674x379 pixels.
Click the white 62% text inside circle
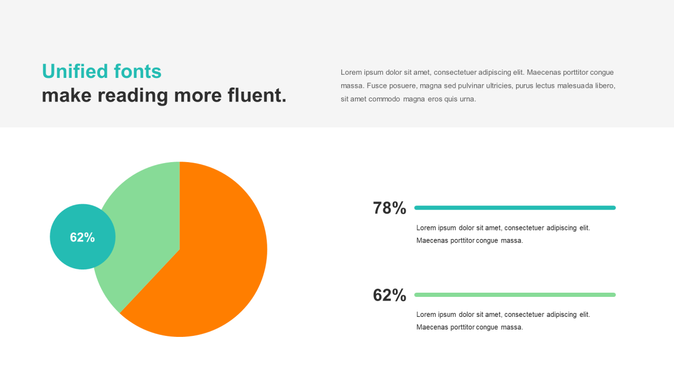click(83, 237)
